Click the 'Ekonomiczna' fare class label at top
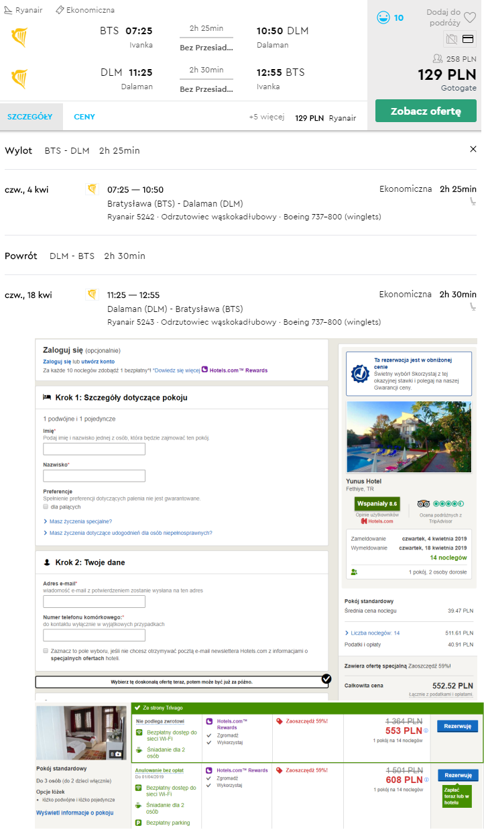 [x=90, y=10]
